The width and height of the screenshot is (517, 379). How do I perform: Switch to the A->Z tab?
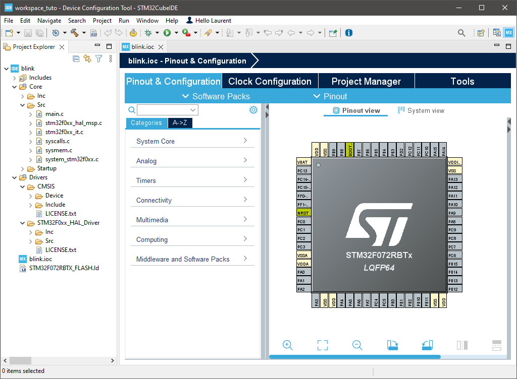click(180, 122)
